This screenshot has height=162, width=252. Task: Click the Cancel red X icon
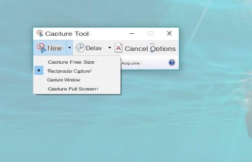pos(119,48)
